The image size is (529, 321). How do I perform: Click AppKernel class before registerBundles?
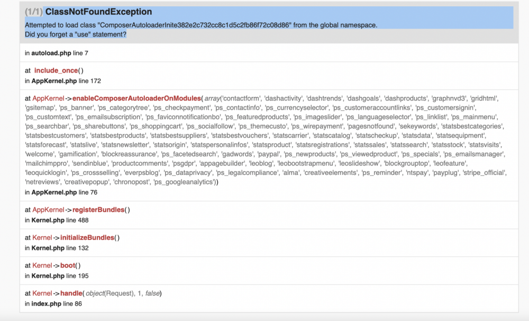click(48, 210)
